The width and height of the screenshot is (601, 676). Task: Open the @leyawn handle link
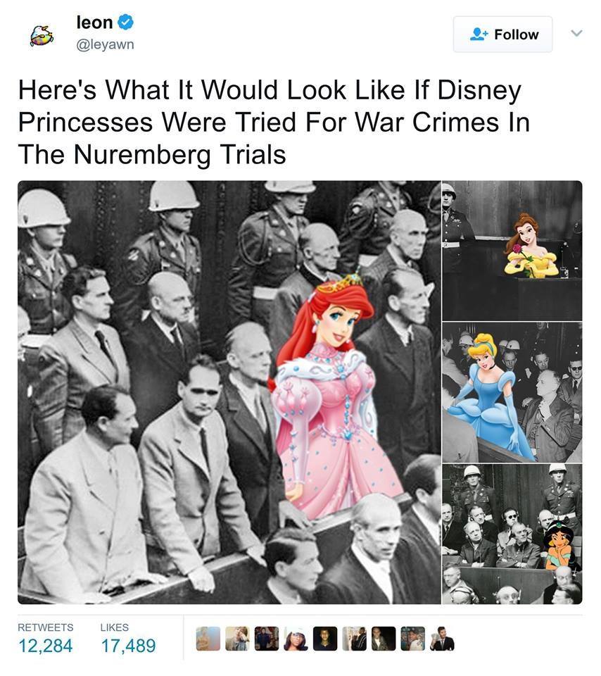click(x=105, y=45)
